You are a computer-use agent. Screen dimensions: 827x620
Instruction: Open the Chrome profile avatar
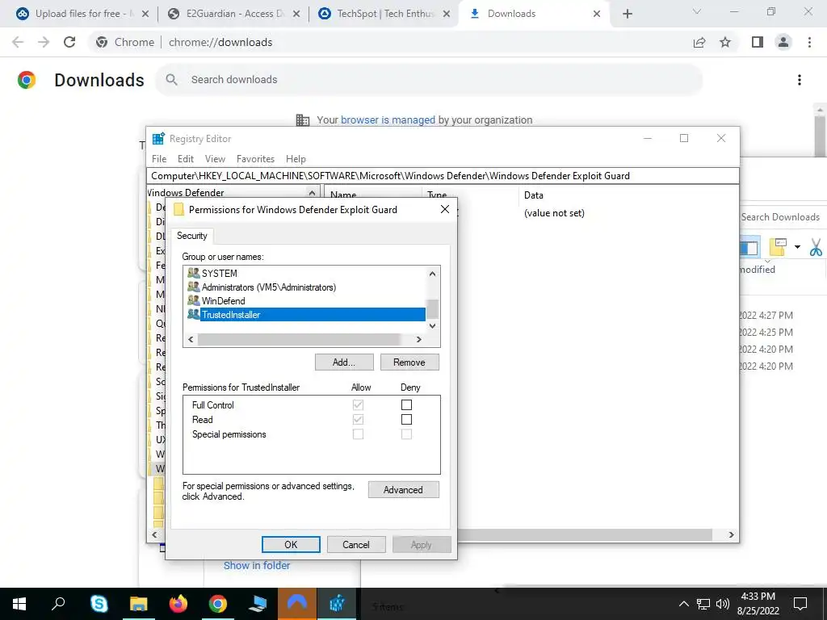(783, 42)
